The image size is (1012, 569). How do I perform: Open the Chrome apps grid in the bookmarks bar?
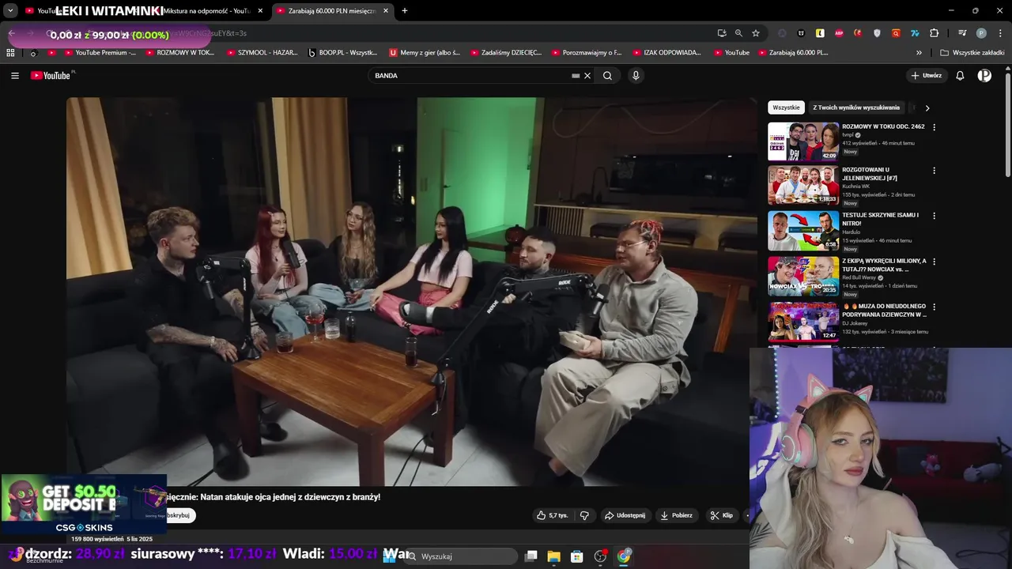coord(10,53)
